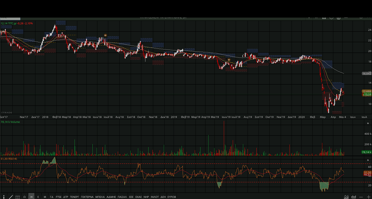
Task: Zoom out with the minus icon
Action: tap(361, 197)
